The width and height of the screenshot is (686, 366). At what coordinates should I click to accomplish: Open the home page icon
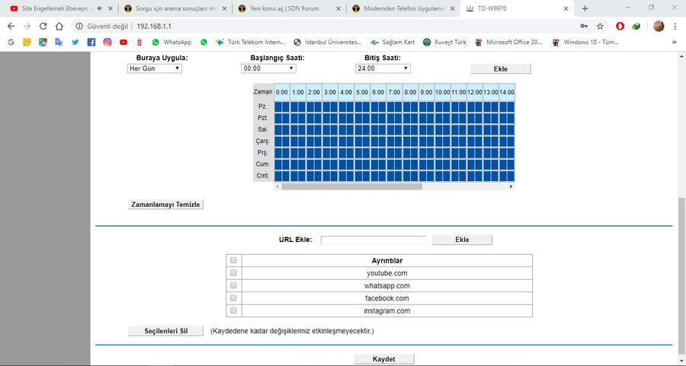(59, 26)
